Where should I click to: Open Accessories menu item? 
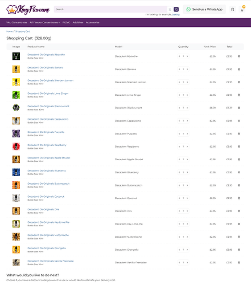[x=93, y=22]
